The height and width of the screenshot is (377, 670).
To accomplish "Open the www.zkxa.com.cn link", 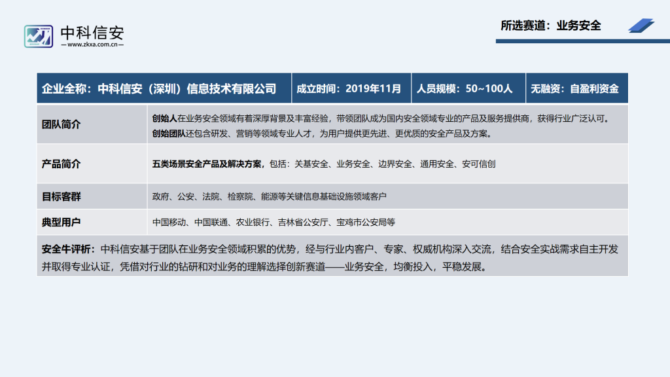I will (x=92, y=45).
